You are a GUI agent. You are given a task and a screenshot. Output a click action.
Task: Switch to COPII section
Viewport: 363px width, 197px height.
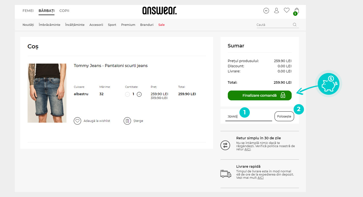(x=64, y=11)
